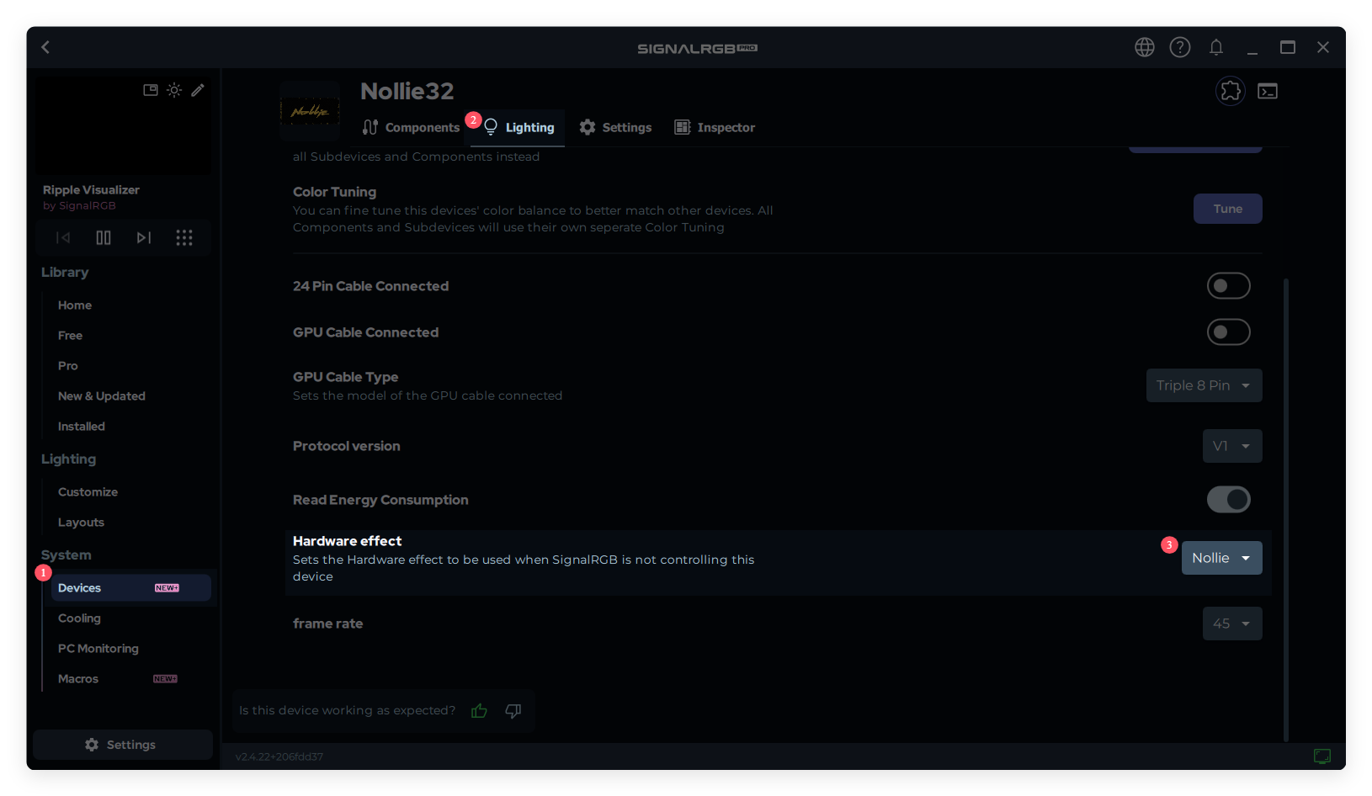The height and width of the screenshot is (796, 1372).
Task: Open the help question mark icon
Action: tap(1180, 47)
